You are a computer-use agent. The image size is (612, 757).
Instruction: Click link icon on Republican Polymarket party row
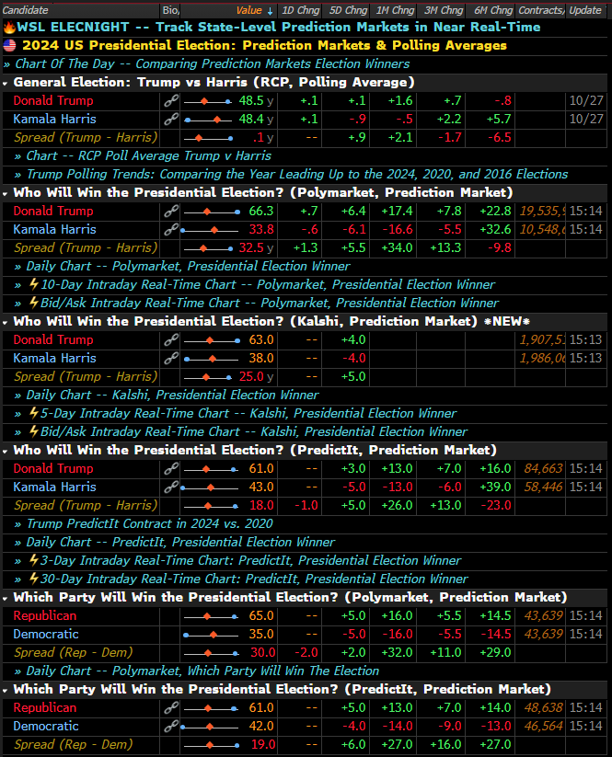(x=170, y=616)
